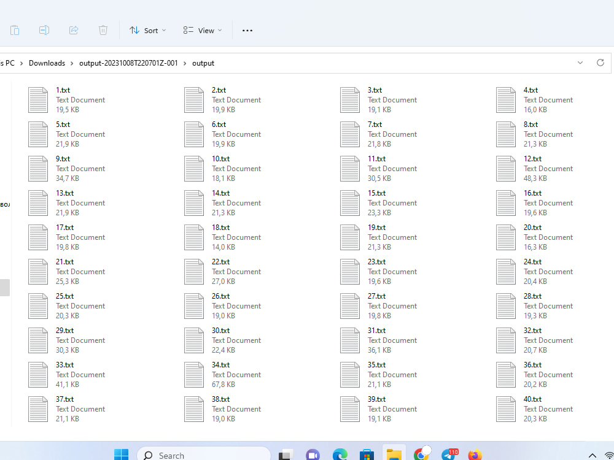Select the 4.txt file icon
Viewport: 614px width, 460px height.
505,100
